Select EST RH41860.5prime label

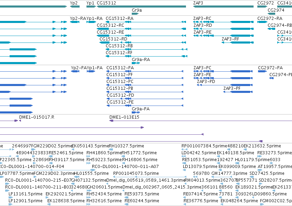[x=104, y=153]
